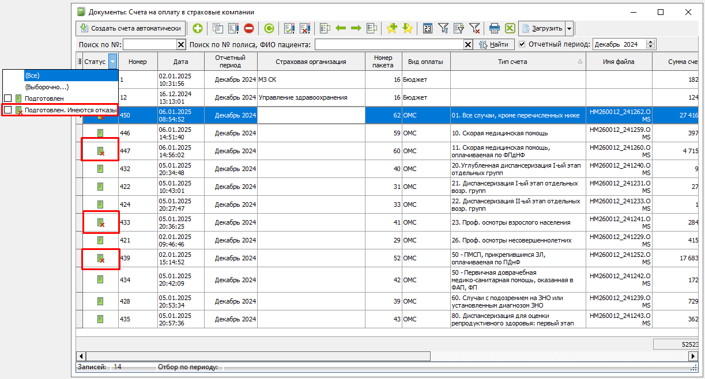
Task: Click the 'Имя файла' column header
Action: tap(619, 62)
